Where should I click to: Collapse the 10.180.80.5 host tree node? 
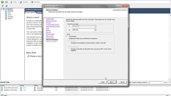[2, 9]
